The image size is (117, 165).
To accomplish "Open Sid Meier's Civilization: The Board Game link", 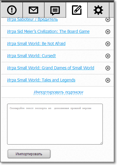I will point(48,32).
